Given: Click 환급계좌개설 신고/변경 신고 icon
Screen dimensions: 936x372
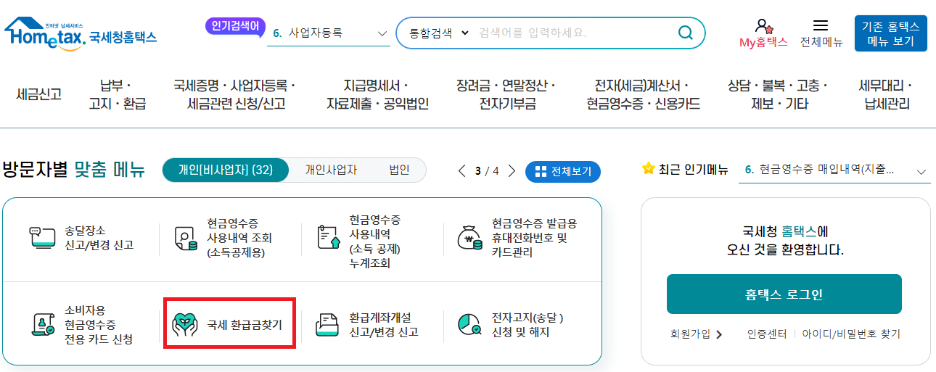Looking at the screenshot, I should [329, 325].
